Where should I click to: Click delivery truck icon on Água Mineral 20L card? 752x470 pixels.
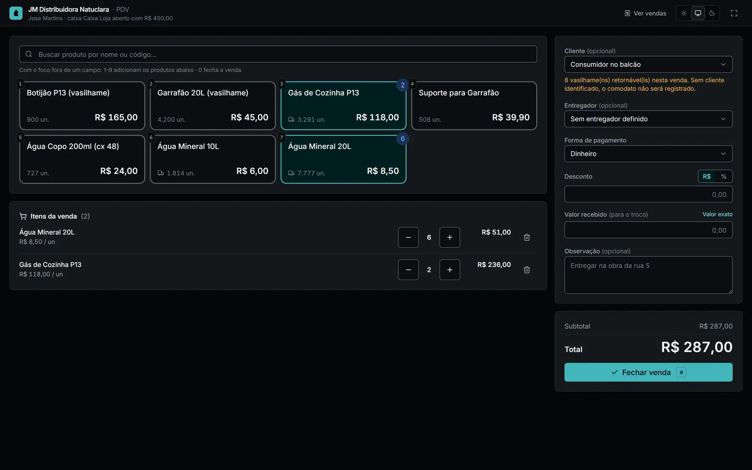[x=291, y=173]
